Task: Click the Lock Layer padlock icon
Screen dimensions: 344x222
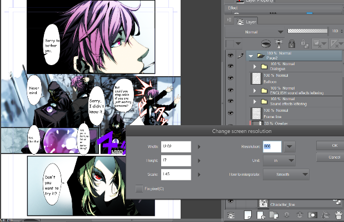Action: pos(292,44)
